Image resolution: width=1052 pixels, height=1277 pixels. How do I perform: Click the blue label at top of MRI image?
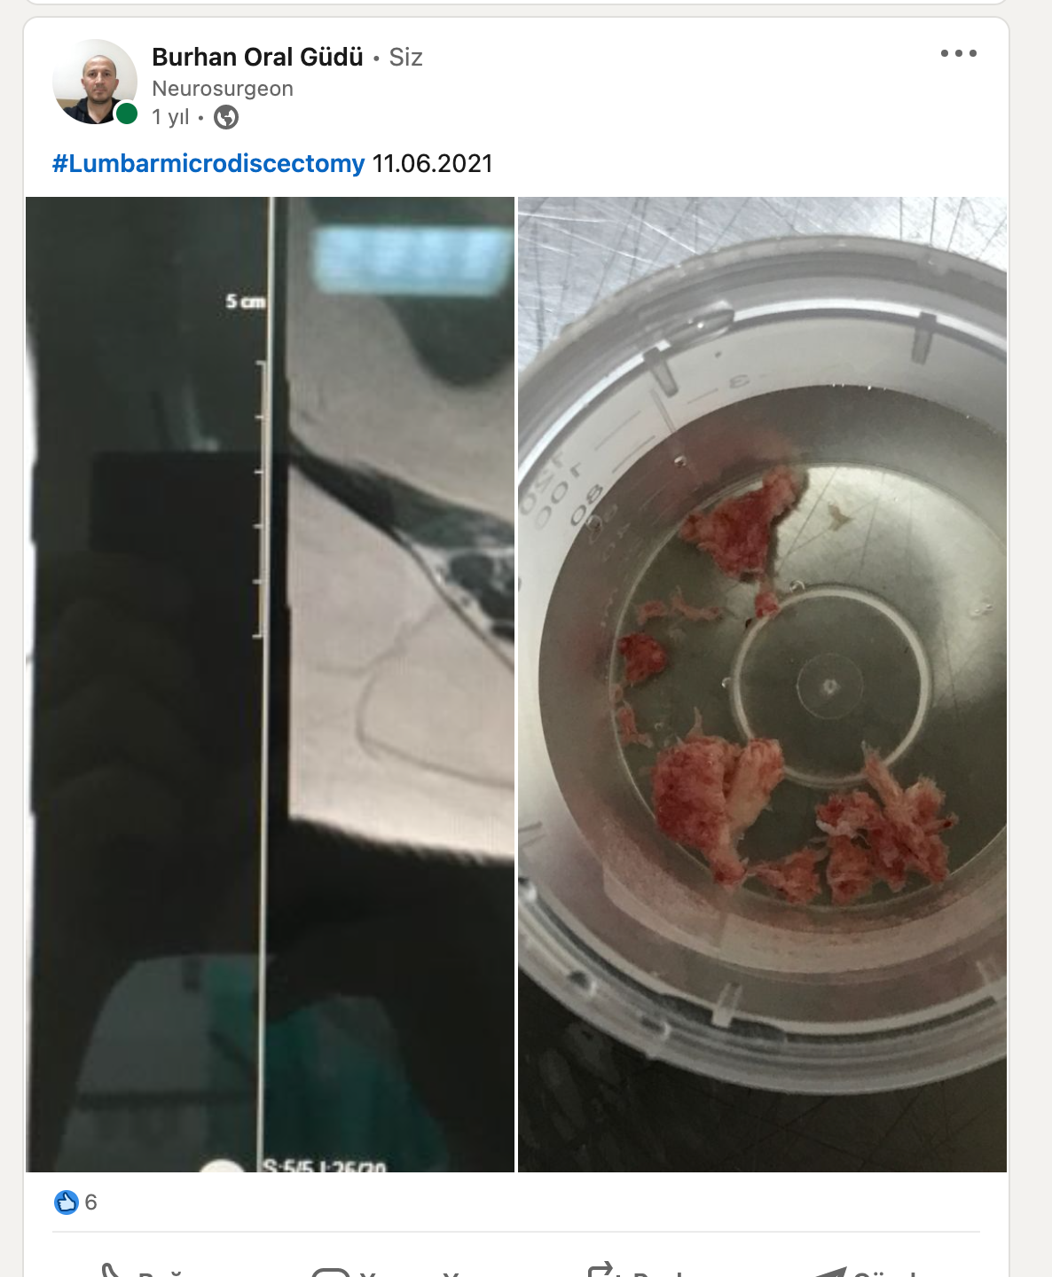(x=412, y=262)
